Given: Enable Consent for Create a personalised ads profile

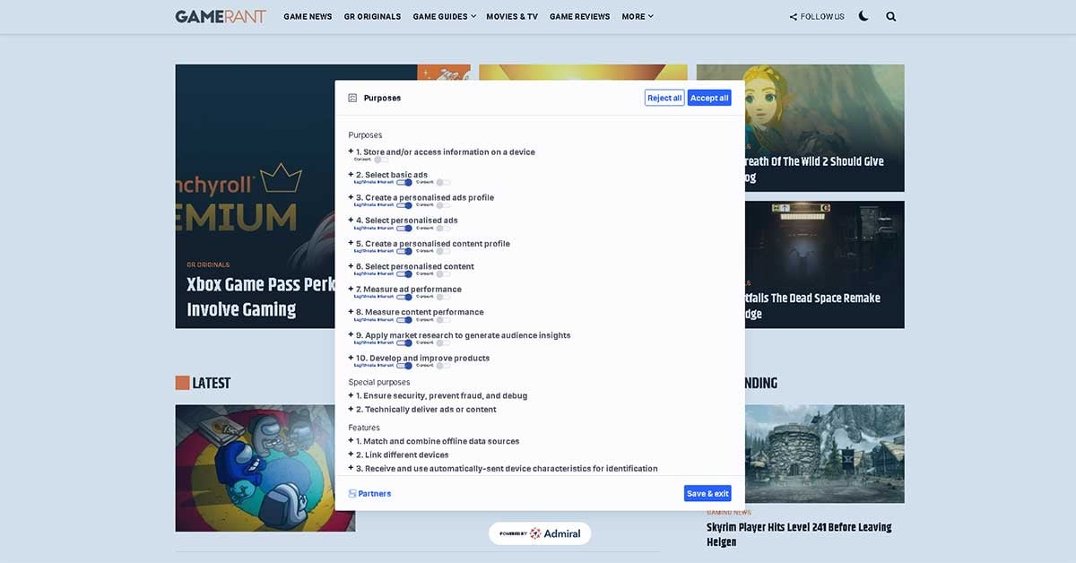Looking at the screenshot, I should 443,205.
